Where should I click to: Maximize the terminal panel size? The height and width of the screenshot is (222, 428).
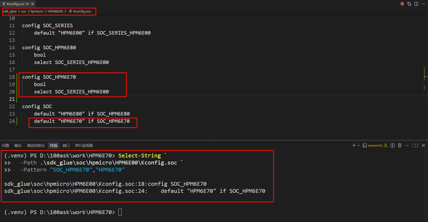(x=416, y=145)
